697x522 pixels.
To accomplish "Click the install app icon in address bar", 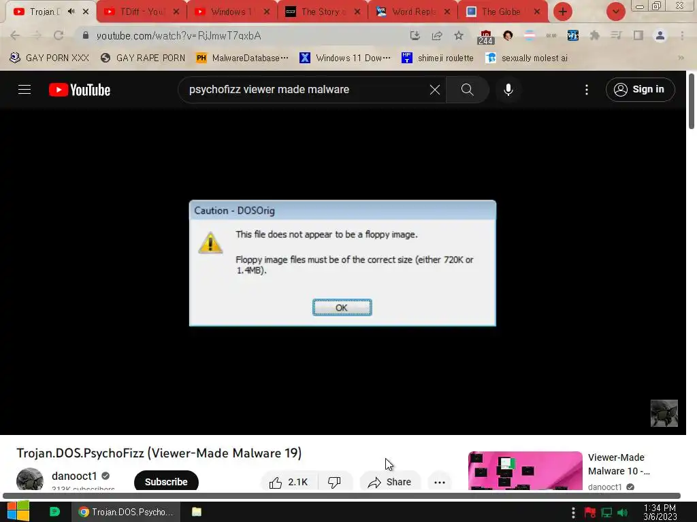I will (x=415, y=35).
